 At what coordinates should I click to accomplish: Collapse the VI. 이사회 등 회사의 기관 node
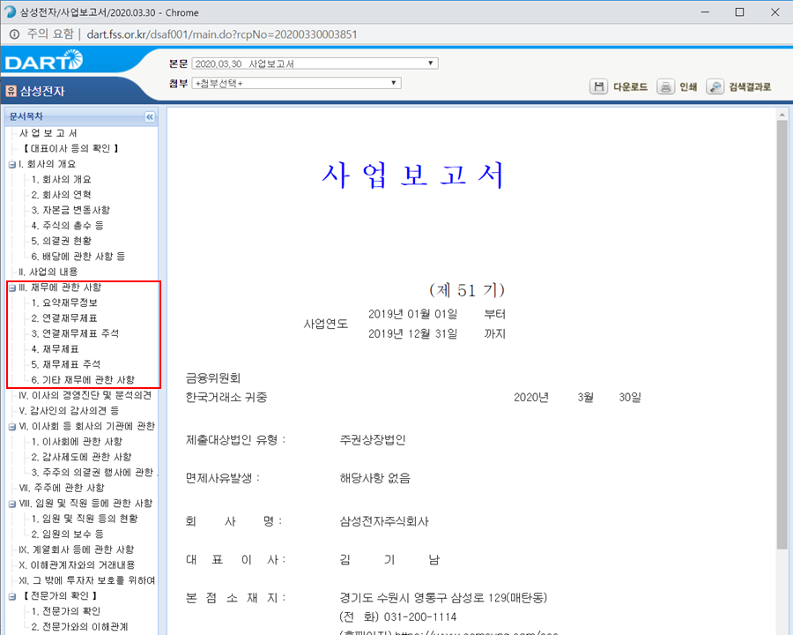(12, 427)
